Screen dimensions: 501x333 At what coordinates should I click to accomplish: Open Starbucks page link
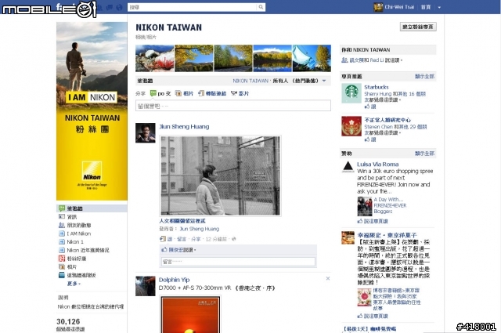pos(377,87)
